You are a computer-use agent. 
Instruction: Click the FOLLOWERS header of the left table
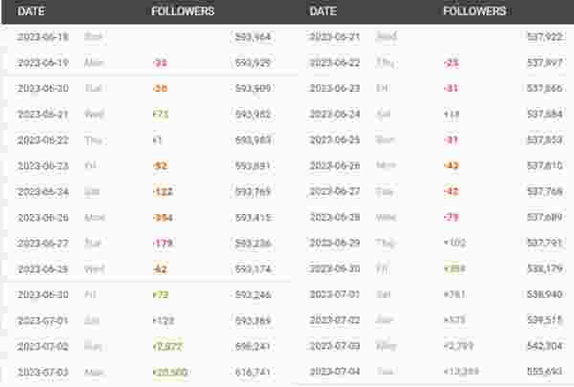tap(183, 11)
